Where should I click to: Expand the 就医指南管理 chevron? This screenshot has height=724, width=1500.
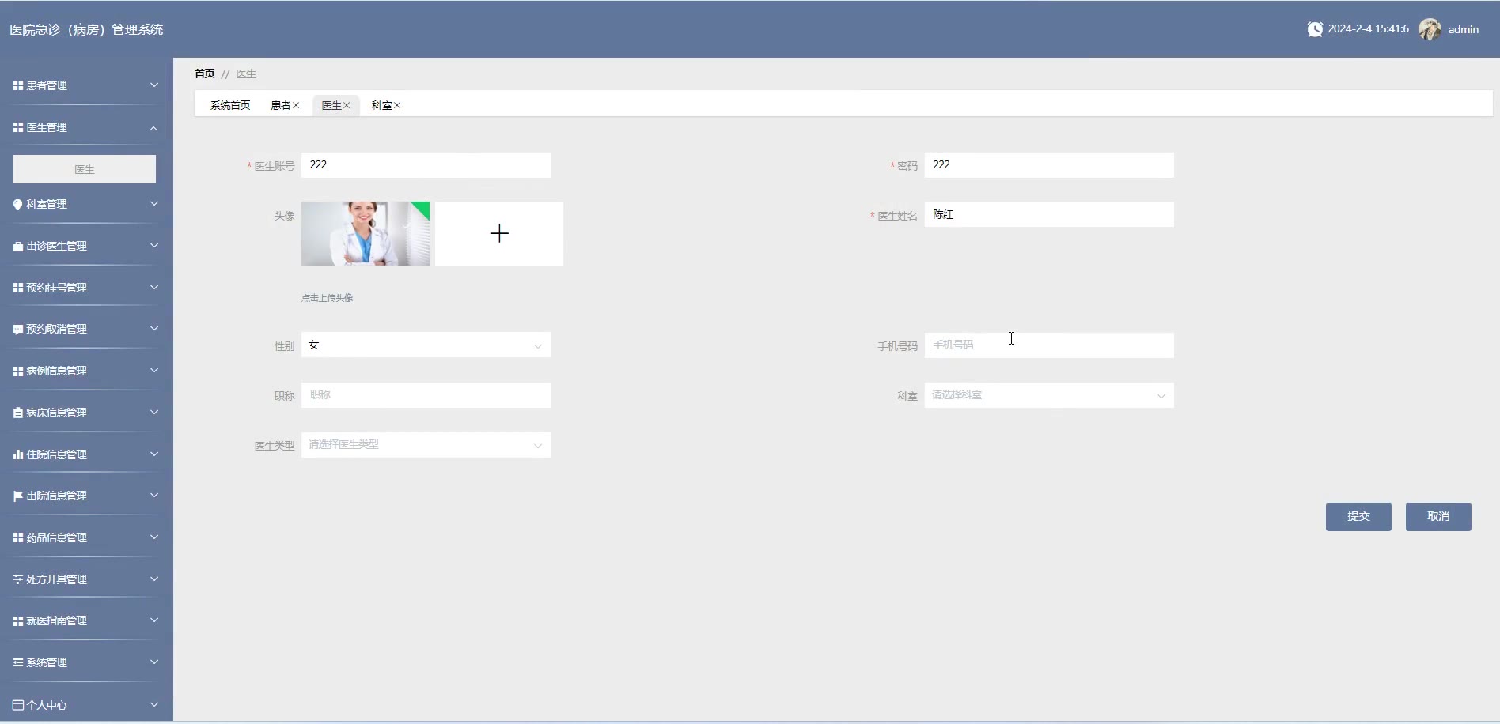coord(154,620)
